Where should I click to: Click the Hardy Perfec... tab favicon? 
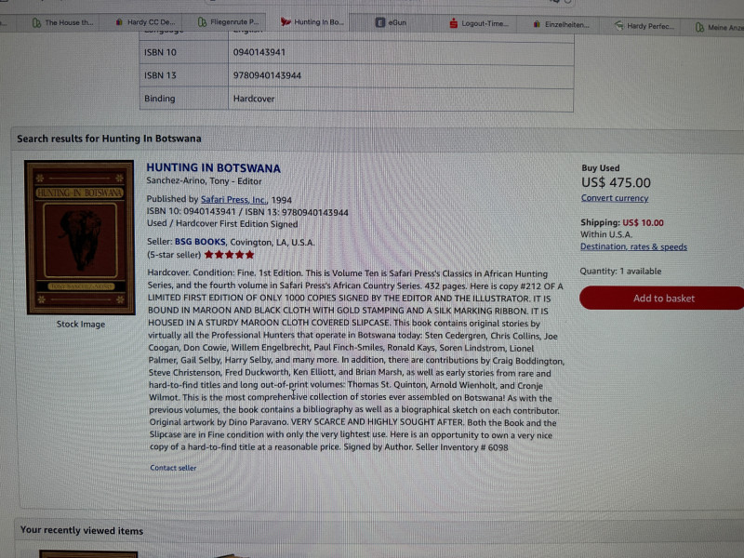618,26
